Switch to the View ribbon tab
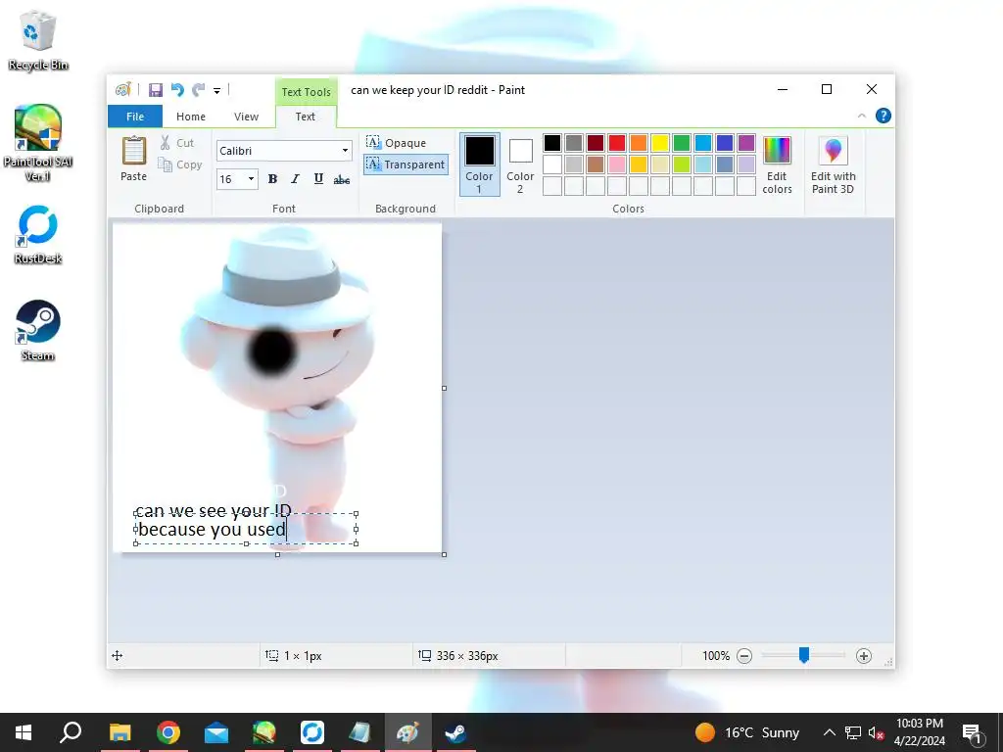Image resolution: width=1003 pixels, height=752 pixels. (246, 117)
